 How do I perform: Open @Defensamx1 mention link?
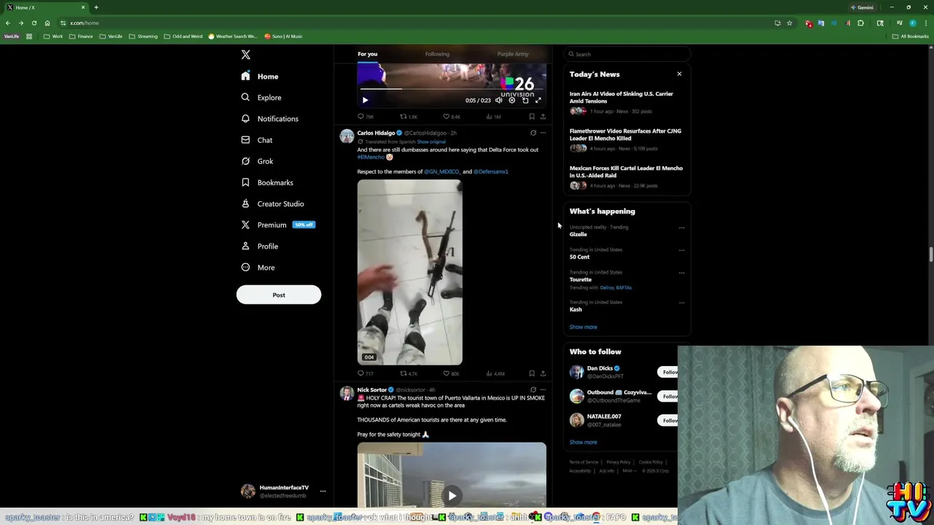point(490,171)
